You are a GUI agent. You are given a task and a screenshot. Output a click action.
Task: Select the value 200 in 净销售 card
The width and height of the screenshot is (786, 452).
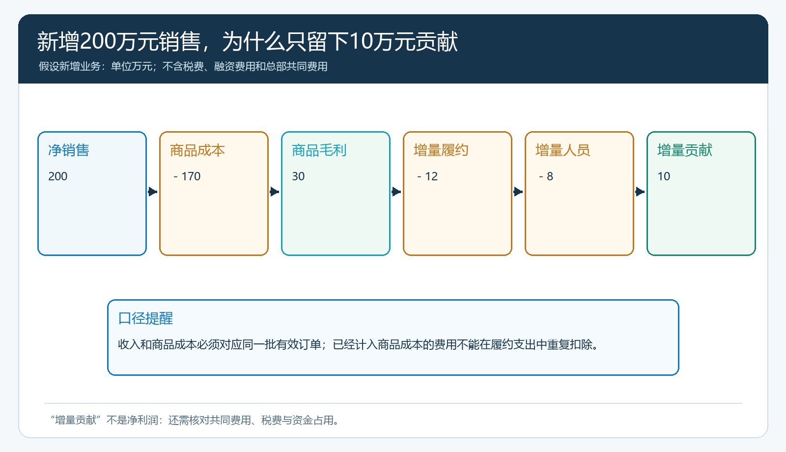tap(58, 176)
